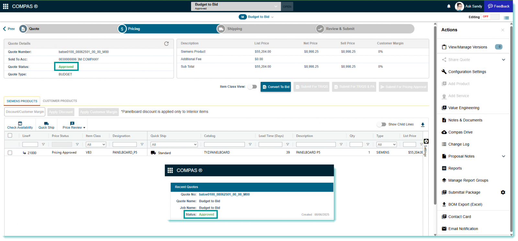Click Convert To Bid button
518x241 pixels.
276,87
